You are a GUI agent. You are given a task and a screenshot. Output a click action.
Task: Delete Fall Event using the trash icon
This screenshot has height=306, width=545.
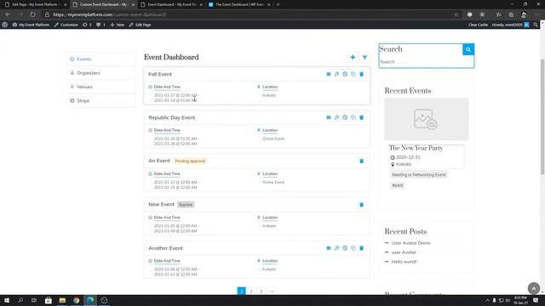tap(361, 74)
